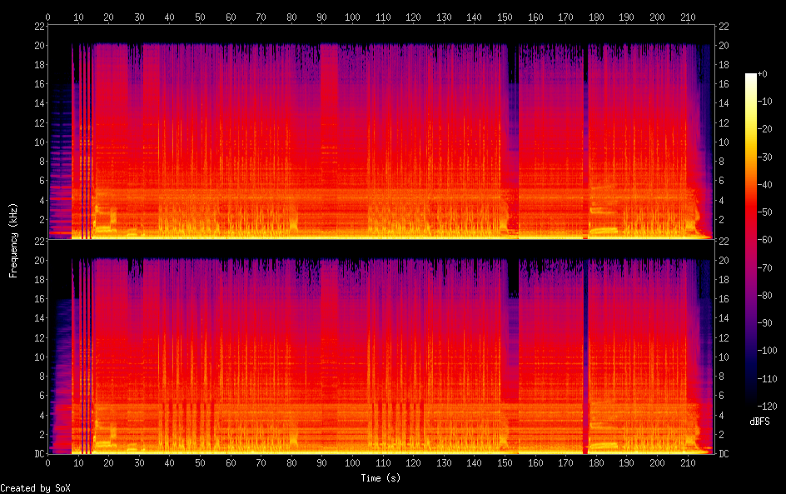
Task: Select the "+0" color scale label
Action: click(x=762, y=73)
